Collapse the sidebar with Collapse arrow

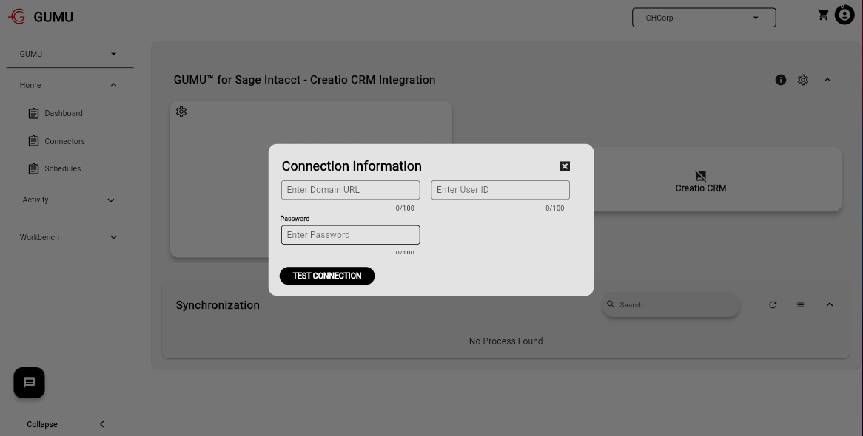102,424
